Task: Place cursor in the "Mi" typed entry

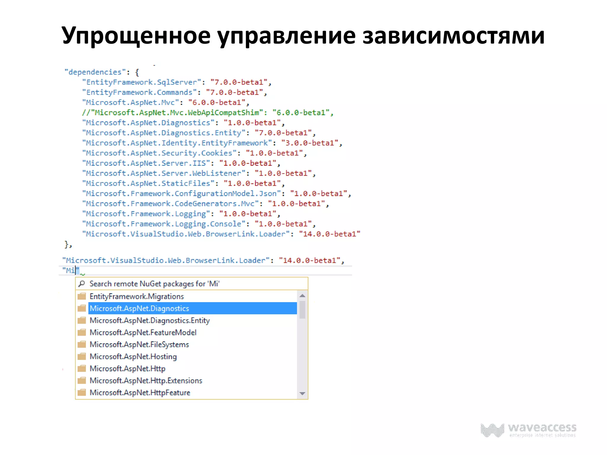Action: click(x=71, y=270)
